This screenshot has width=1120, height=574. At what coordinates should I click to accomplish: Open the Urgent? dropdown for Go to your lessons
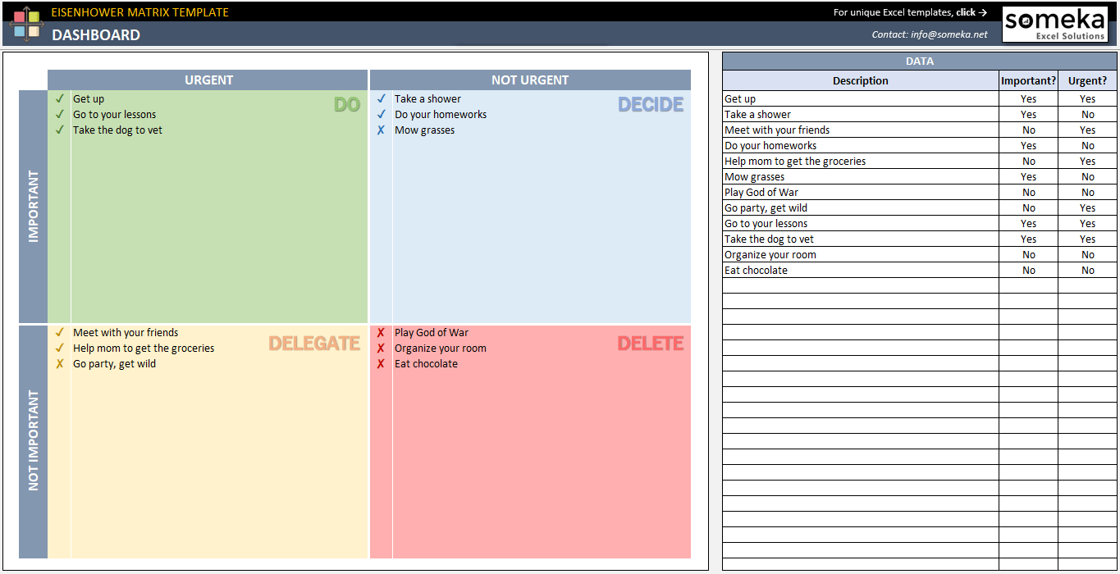pyautogui.click(x=1087, y=223)
